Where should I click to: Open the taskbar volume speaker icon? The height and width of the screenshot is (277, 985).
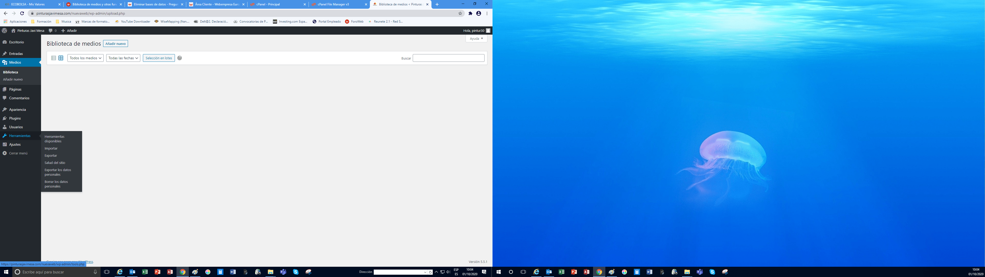tap(448, 272)
